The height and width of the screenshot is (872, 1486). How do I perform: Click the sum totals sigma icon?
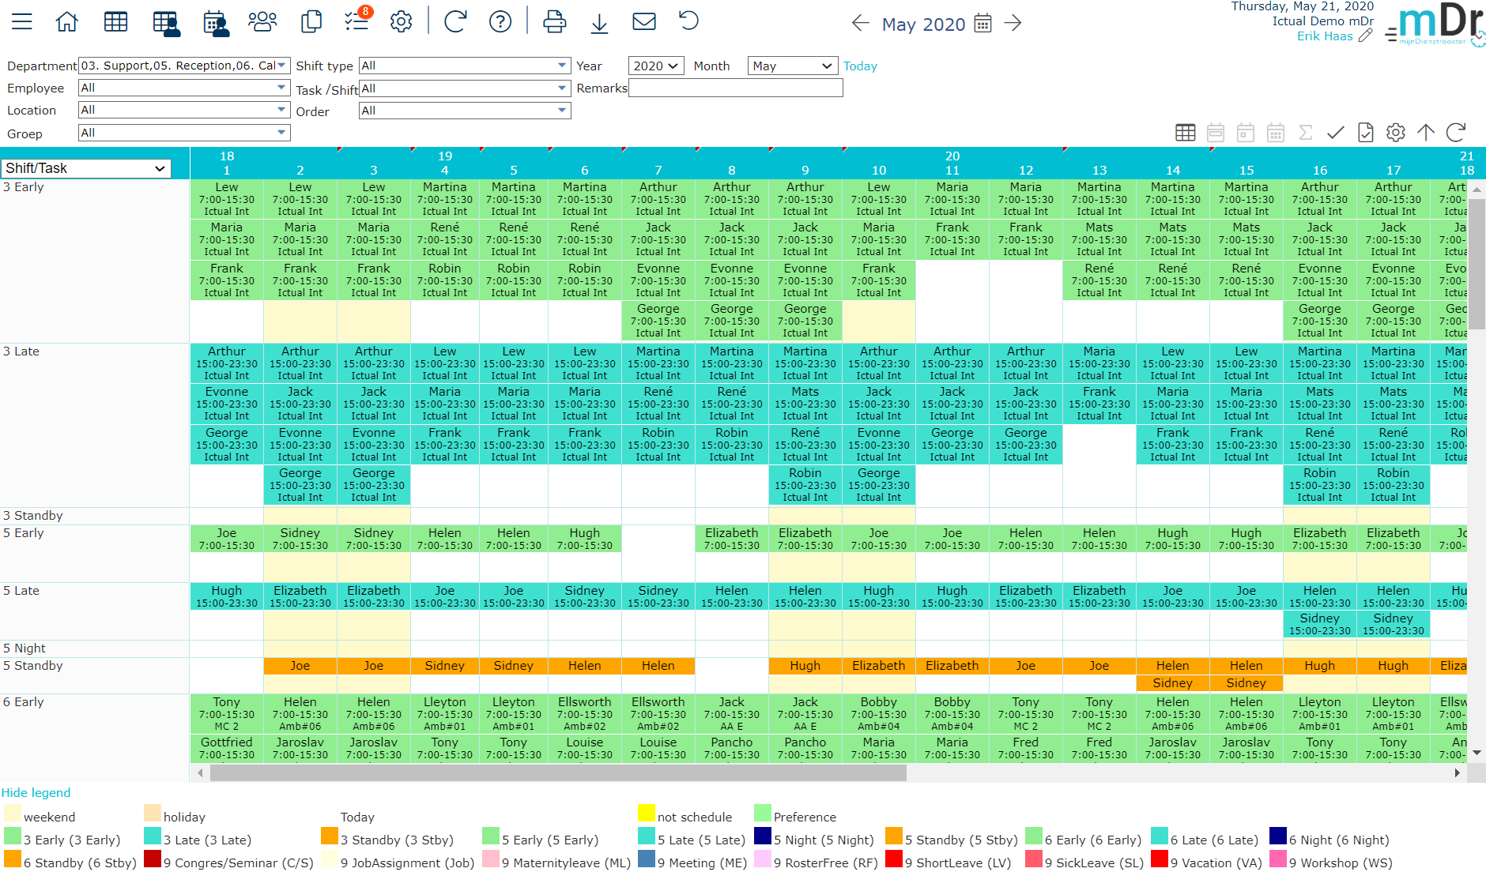[1306, 133]
